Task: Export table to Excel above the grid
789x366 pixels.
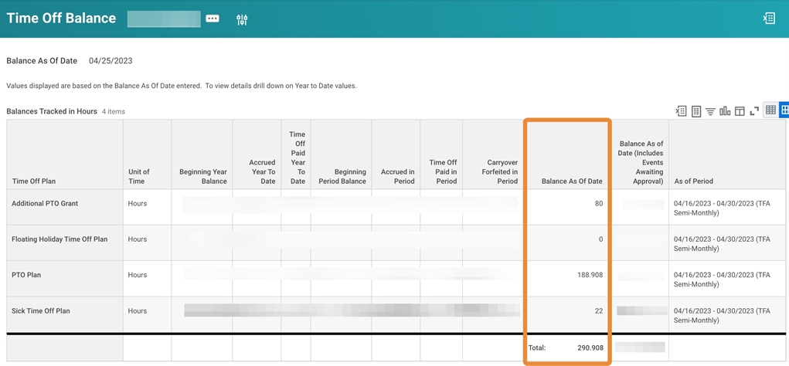Action: coord(681,111)
